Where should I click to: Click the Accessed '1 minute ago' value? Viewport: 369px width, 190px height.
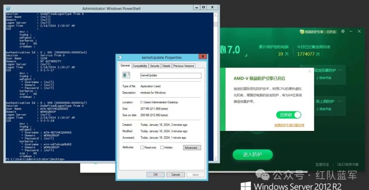163,137
